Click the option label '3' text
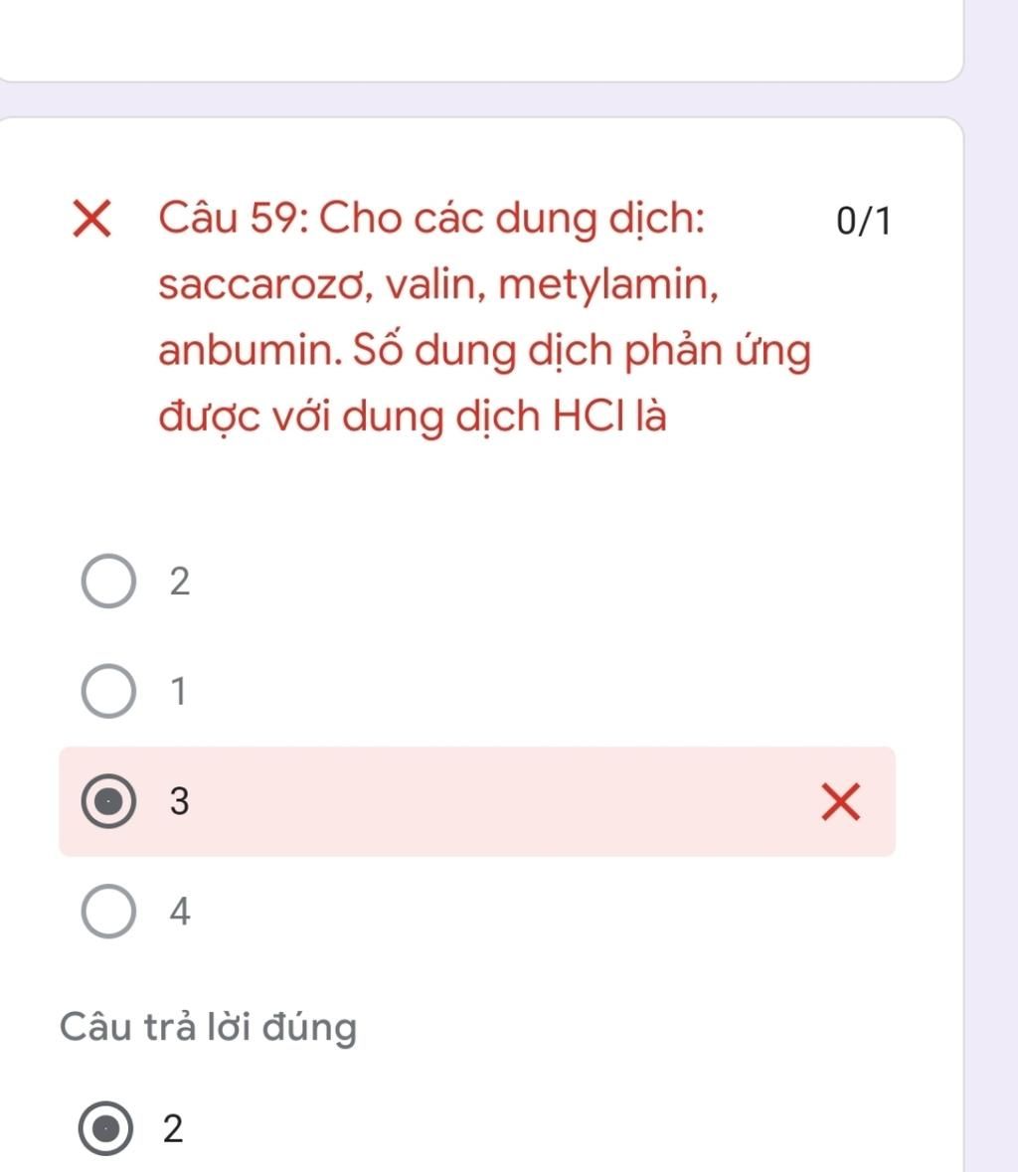1018x1172 pixels. 179,801
